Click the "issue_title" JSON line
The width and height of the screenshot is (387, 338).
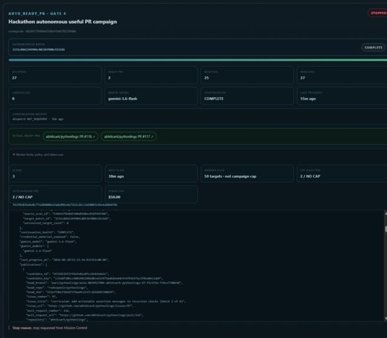pyautogui.click(x=106, y=301)
